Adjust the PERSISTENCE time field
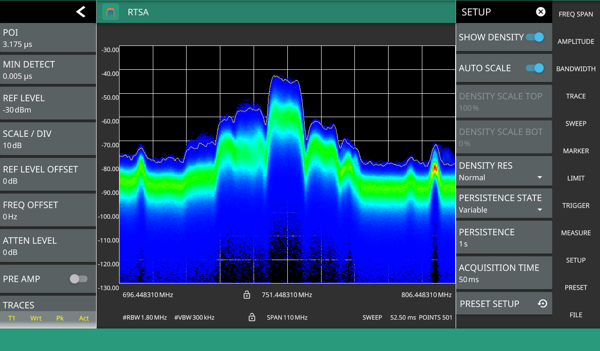Viewport: 600px width, 351px height. tap(504, 237)
